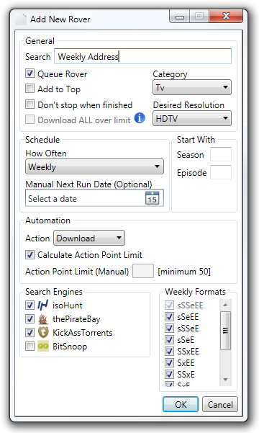259x433 pixels.
Task: Toggle the BitSnoop search engine checkbox
Action: [x=29, y=346]
